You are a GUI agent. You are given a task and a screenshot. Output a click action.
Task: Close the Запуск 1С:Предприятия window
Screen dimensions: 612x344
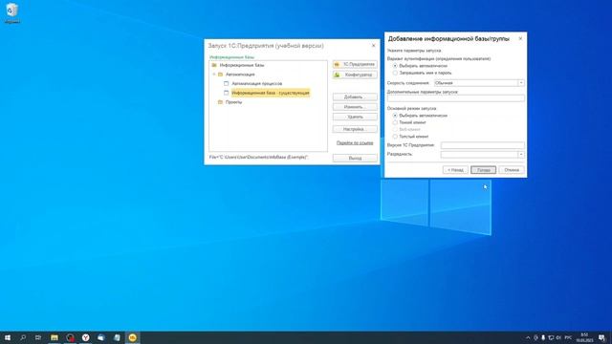click(373, 46)
